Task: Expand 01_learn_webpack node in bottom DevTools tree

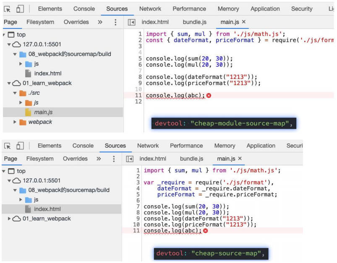Action: point(9,219)
